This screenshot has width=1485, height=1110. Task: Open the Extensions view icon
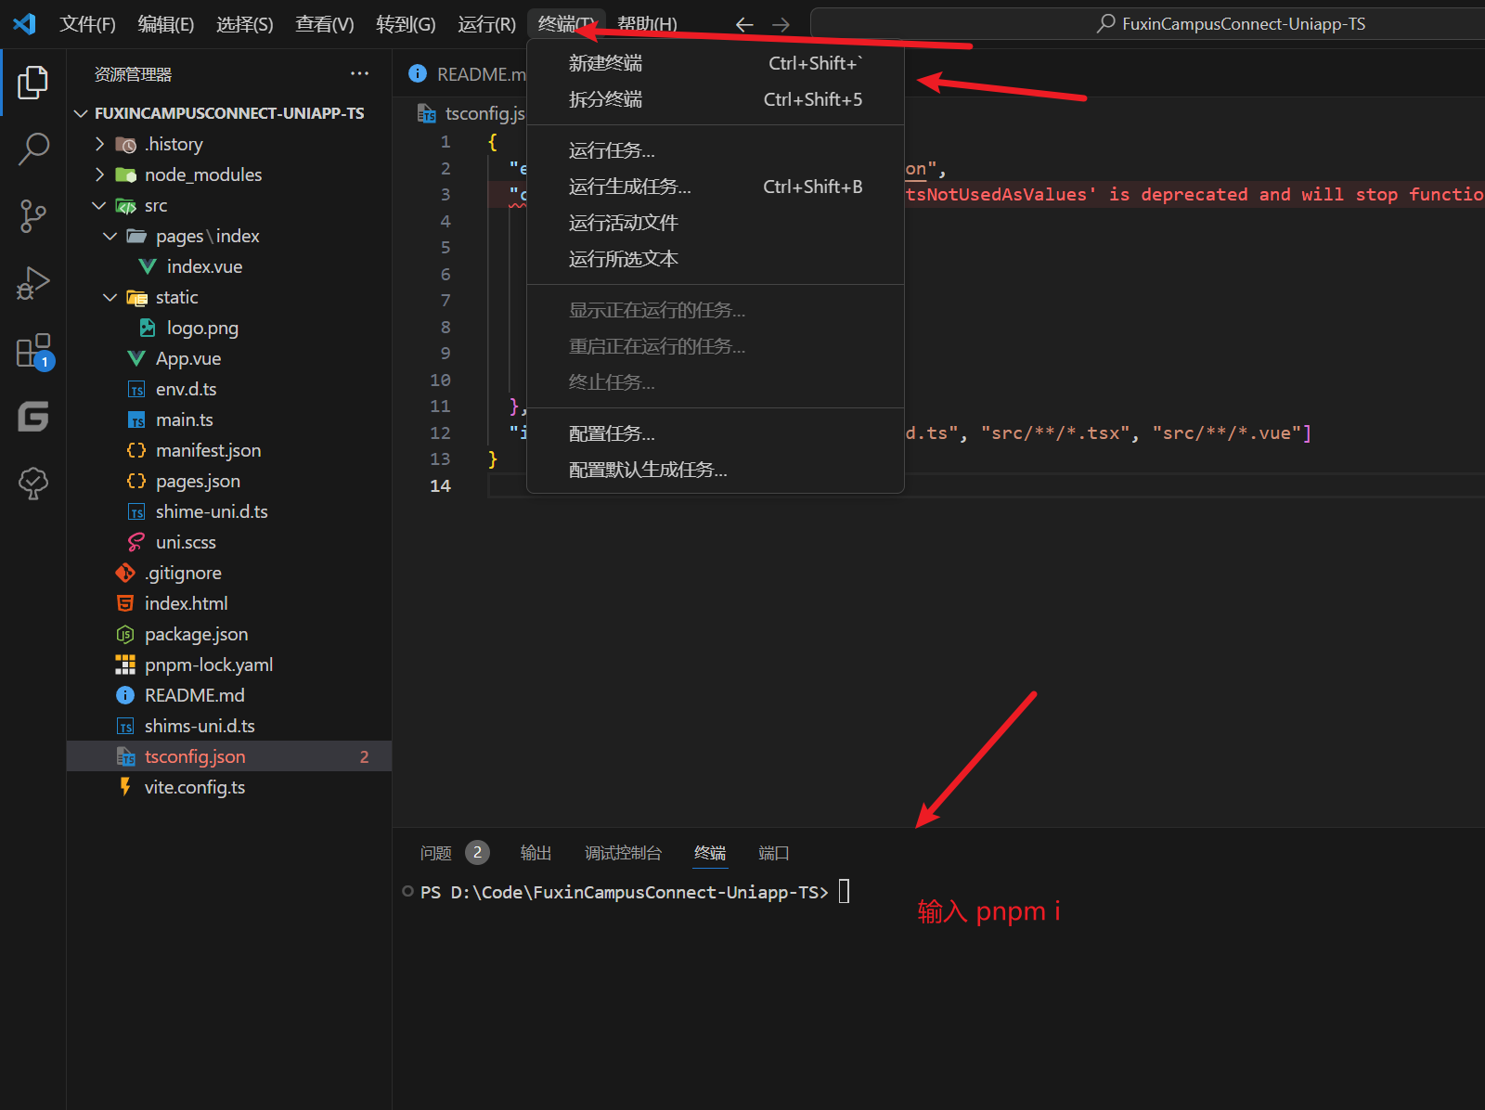(x=34, y=351)
